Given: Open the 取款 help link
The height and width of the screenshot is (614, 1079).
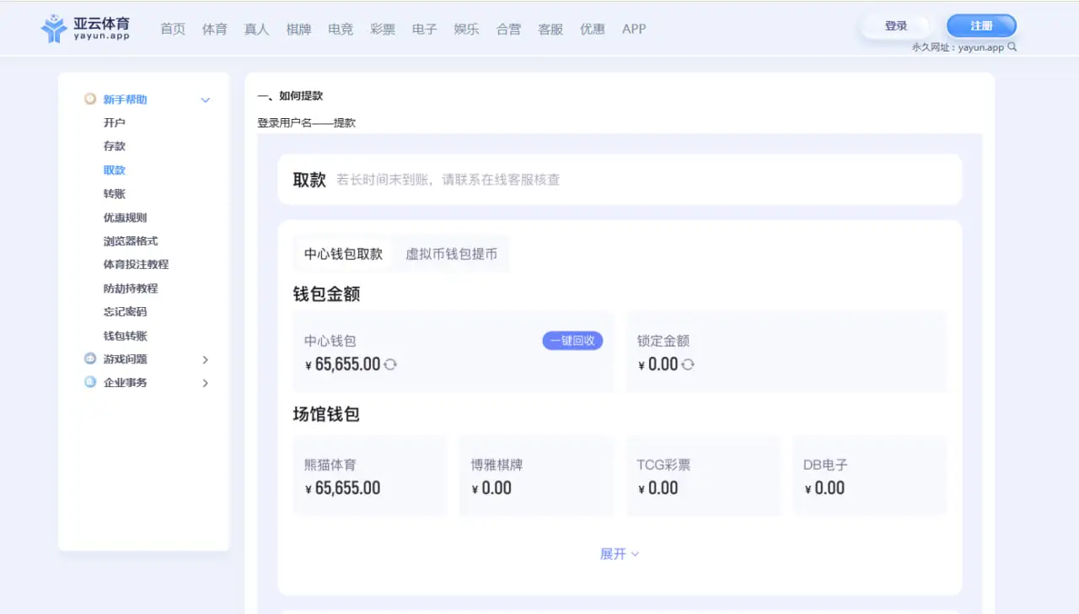Looking at the screenshot, I should click(x=115, y=170).
